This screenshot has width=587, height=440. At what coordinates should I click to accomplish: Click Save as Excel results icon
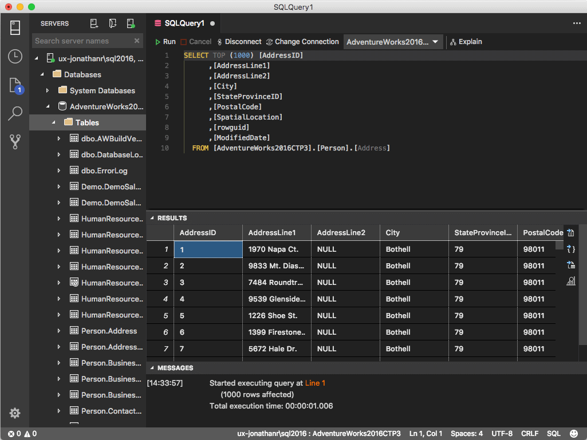coord(570,265)
